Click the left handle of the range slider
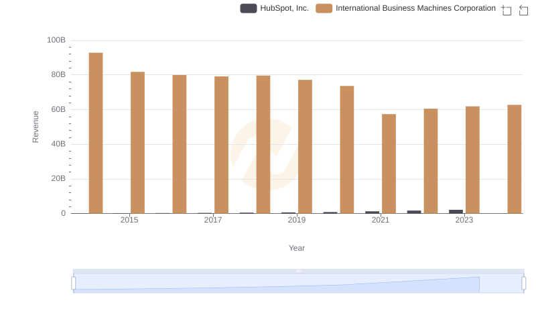Viewport: 536px width, 309px height. pyautogui.click(x=74, y=284)
